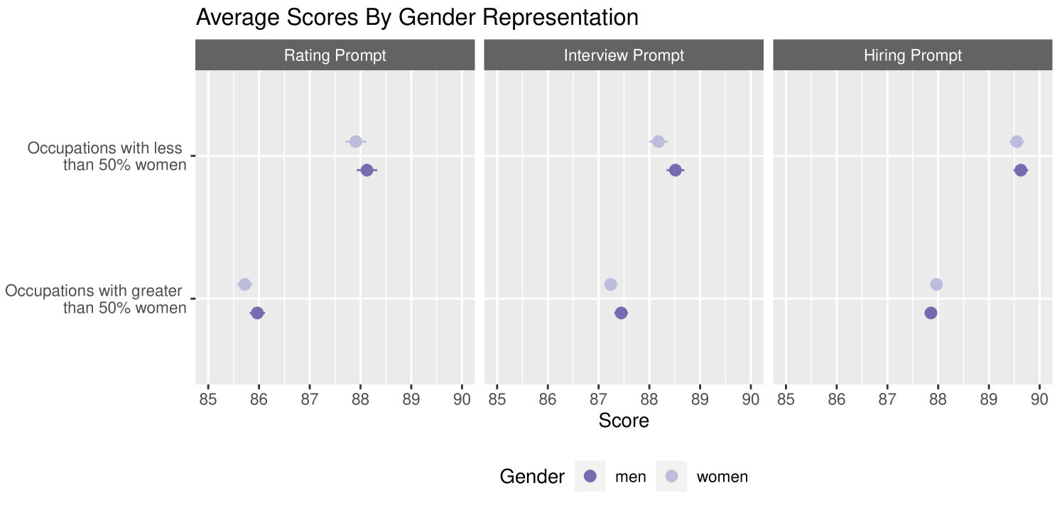Click the Score x-axis title
This screenshot has height=510, width=1062.
click(x=624, y=421)
